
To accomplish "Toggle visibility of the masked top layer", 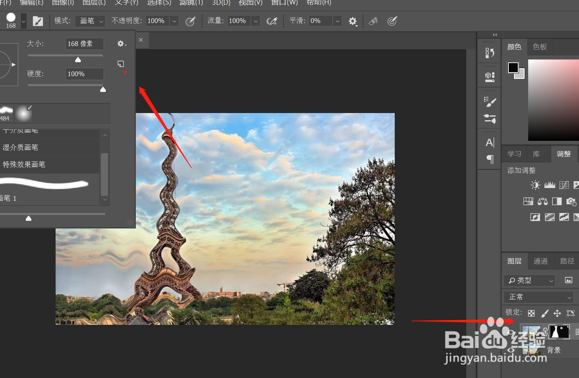I will 511,332.
